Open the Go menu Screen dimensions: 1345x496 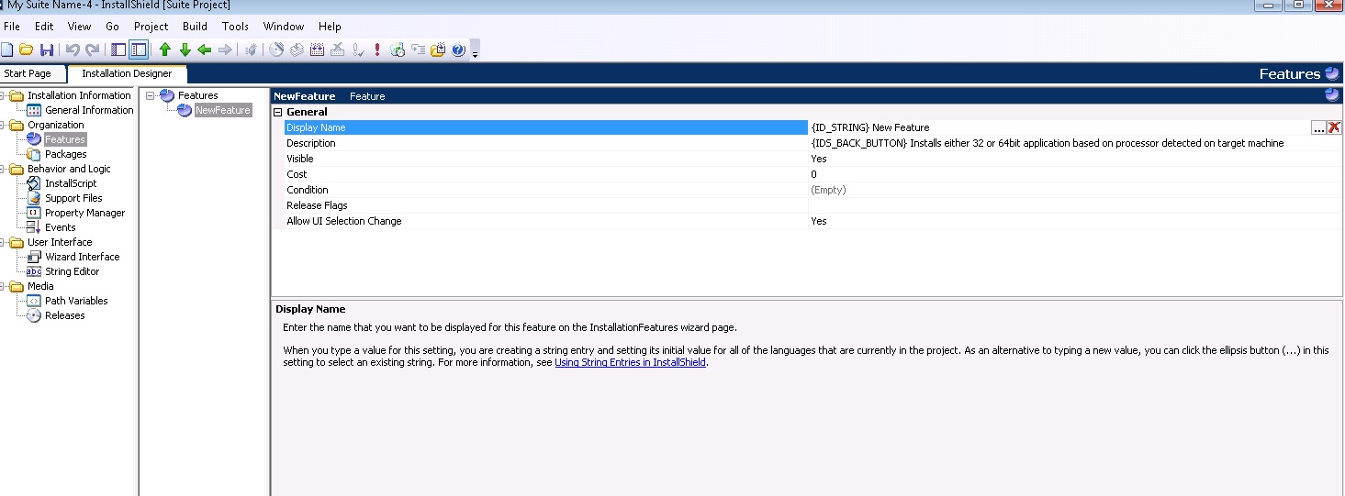pos(113,27)
